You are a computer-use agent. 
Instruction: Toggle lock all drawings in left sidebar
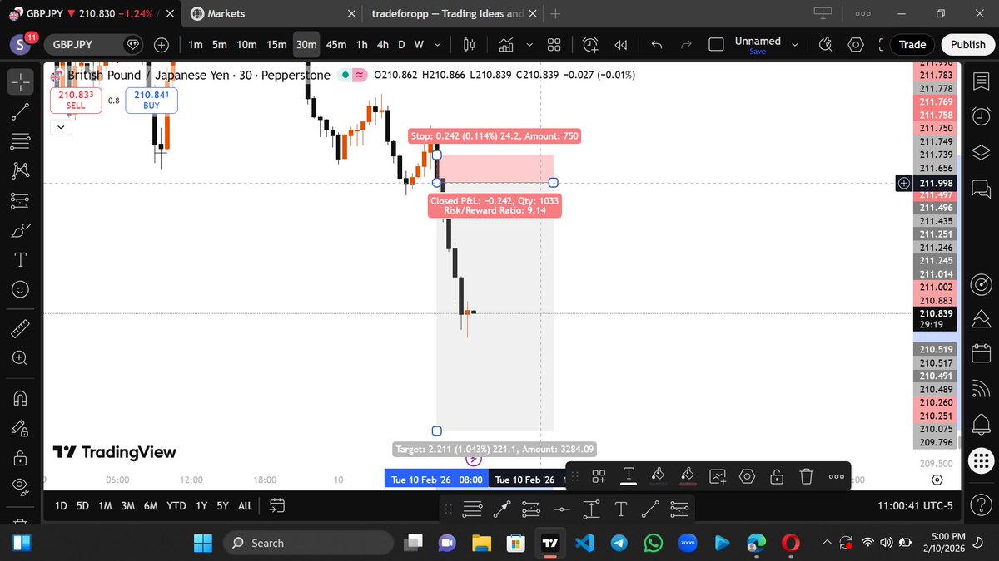pos(22,458)
